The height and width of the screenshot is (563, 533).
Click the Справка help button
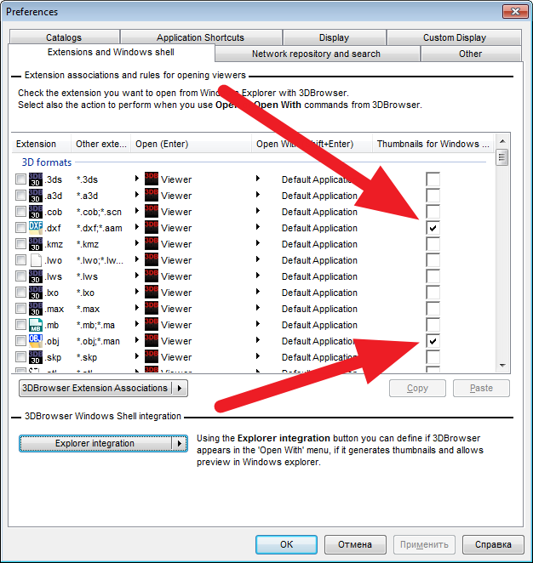coord(493,544)
